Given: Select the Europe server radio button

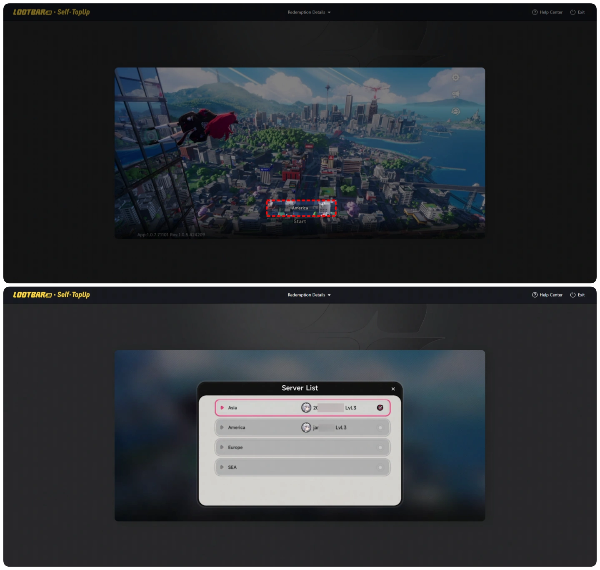Looking at the screenshot, I should point(380,447).
